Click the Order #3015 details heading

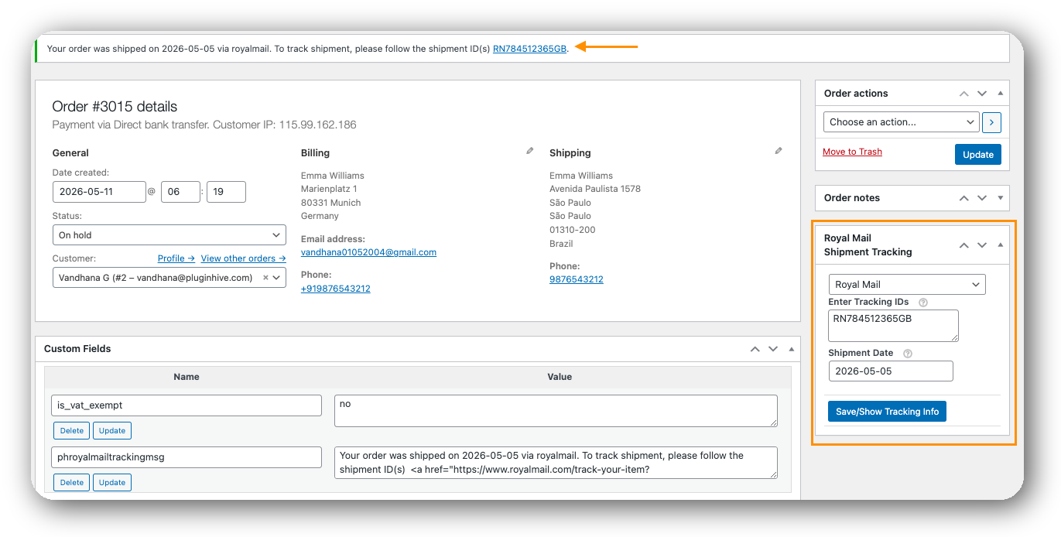click(115, 107)
